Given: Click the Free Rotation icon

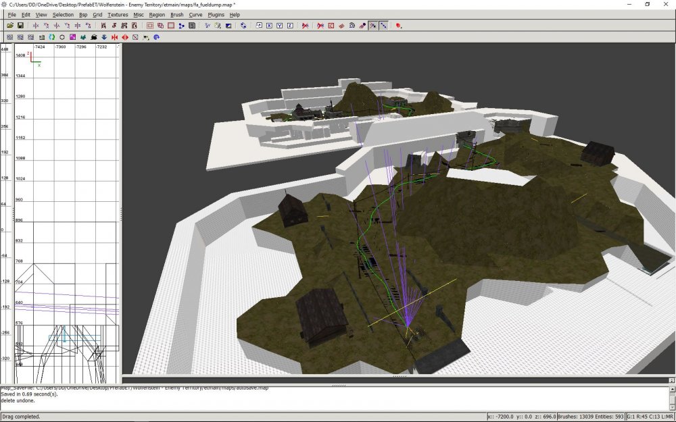Looking at the screenshot, I should [x=243, y=26].
